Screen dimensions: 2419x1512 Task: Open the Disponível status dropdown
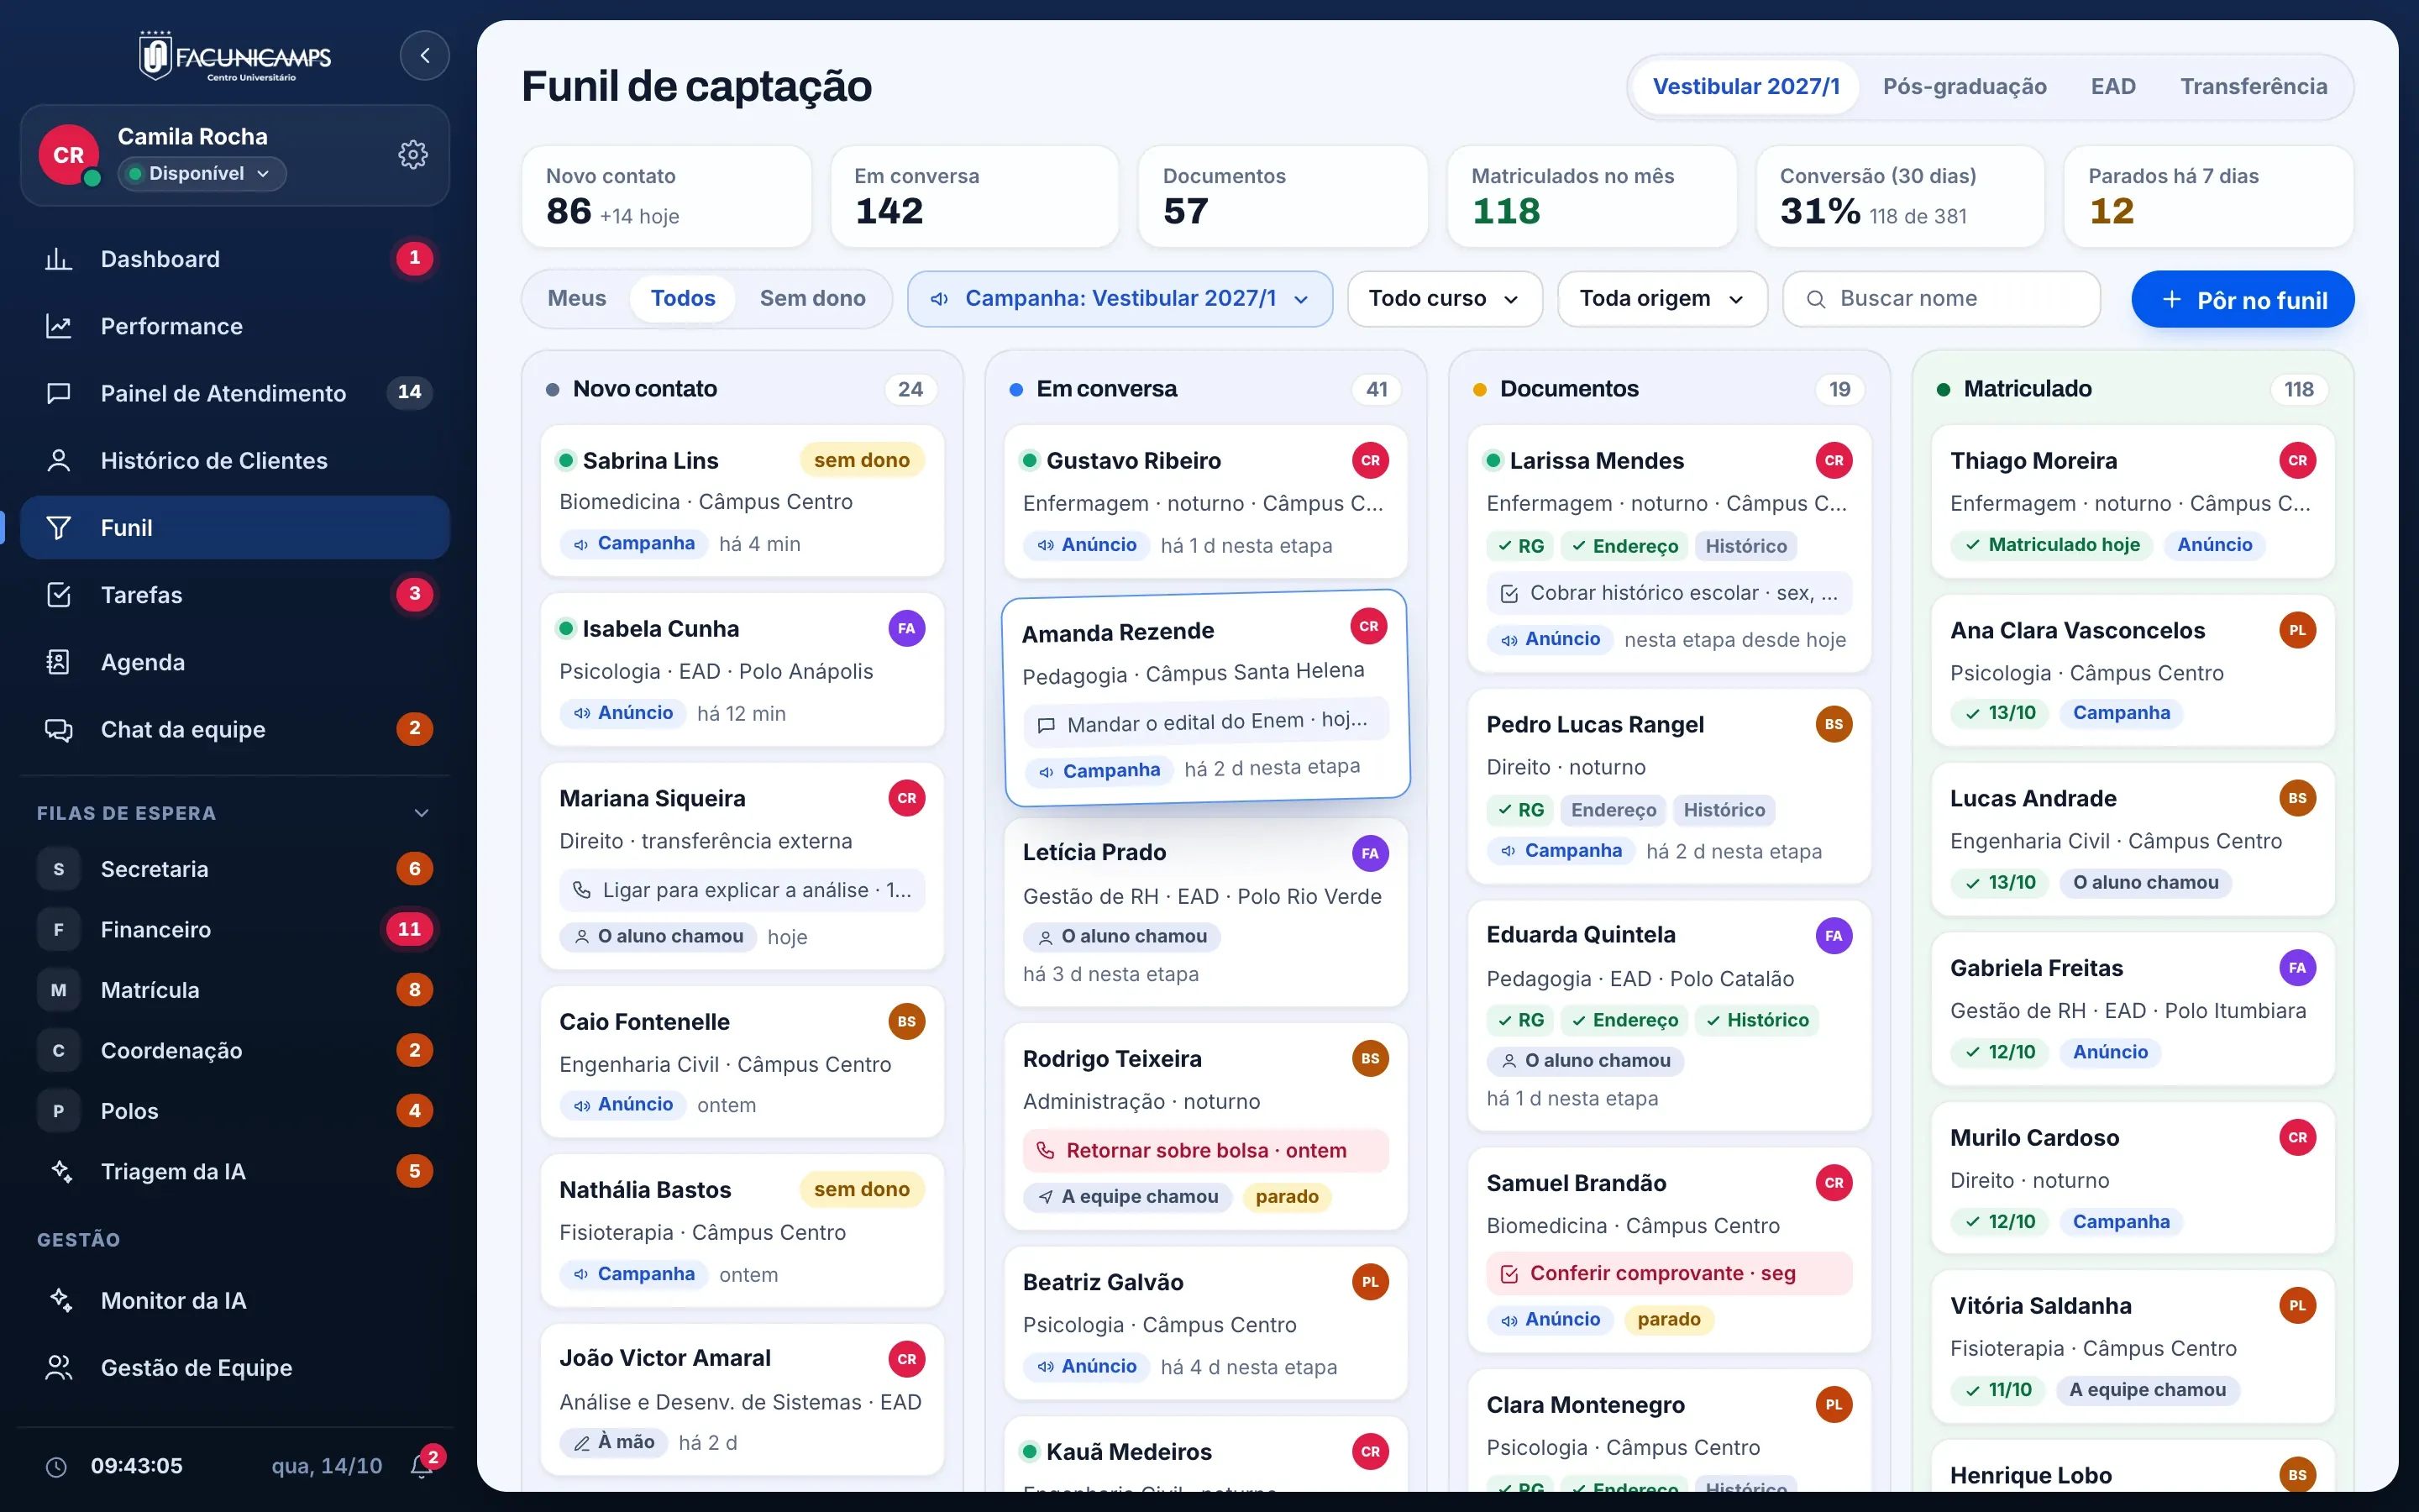click(202, 174)
